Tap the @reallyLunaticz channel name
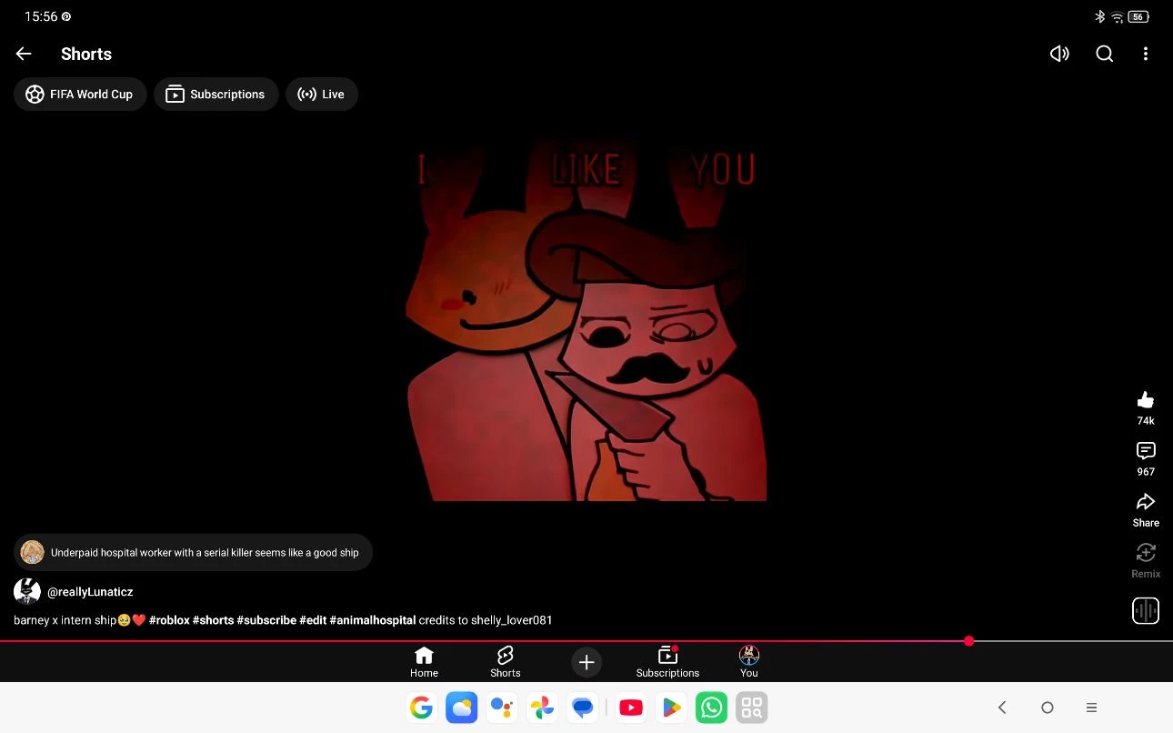This screenshot has height=733, width=1173. click(x=90, y=591)
